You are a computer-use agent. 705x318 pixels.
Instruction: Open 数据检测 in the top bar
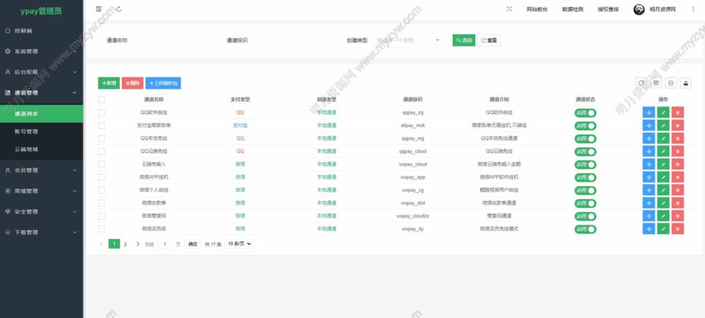(572, 10)
